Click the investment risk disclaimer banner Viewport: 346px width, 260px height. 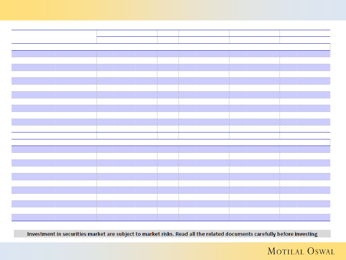click(172, 234)
